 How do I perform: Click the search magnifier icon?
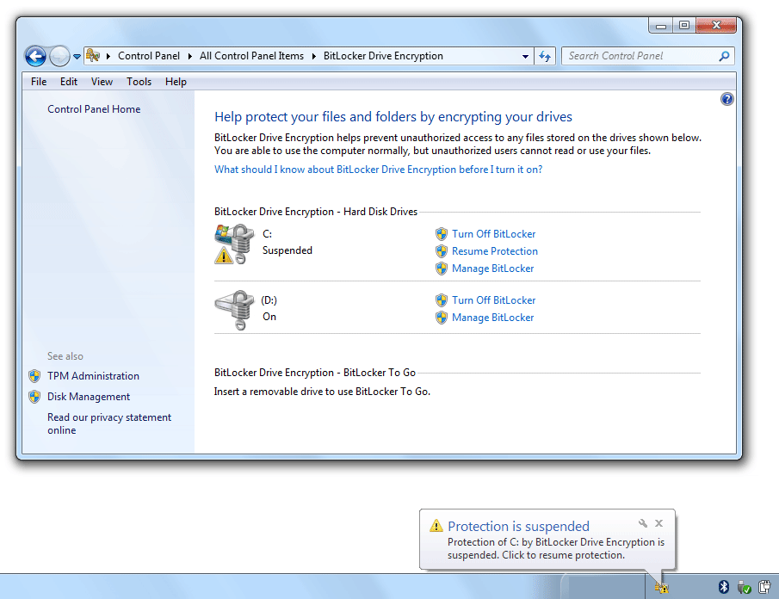(x=725, y=56)
